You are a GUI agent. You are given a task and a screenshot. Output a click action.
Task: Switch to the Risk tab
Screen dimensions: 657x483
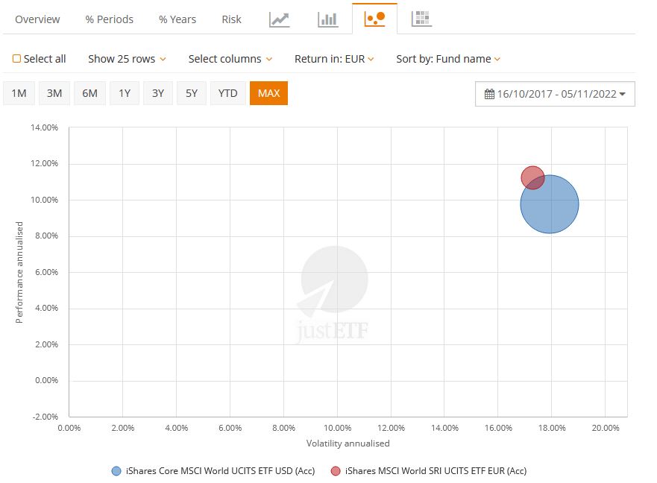pyautogui.click(x=231, y=19)
